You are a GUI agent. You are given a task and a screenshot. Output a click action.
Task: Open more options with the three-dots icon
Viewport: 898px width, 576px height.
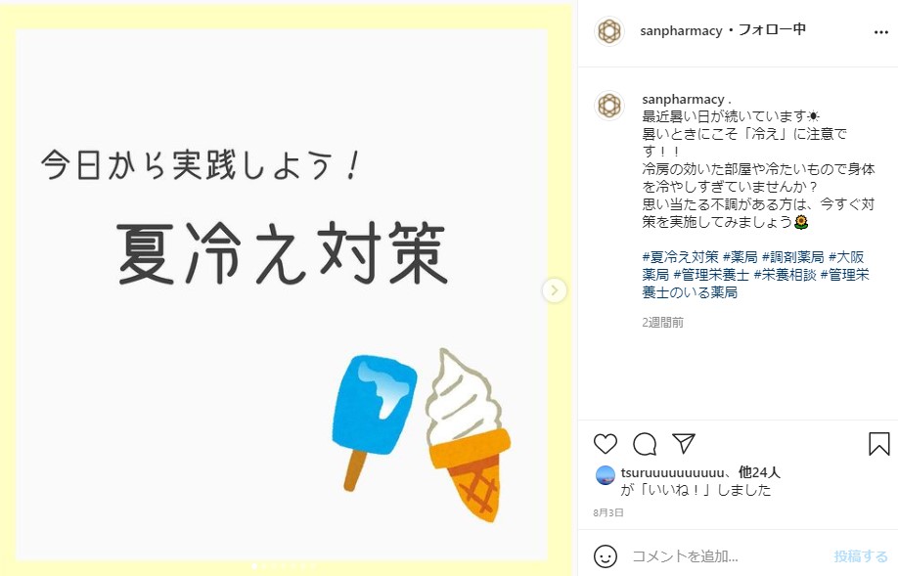click(881, 32)
